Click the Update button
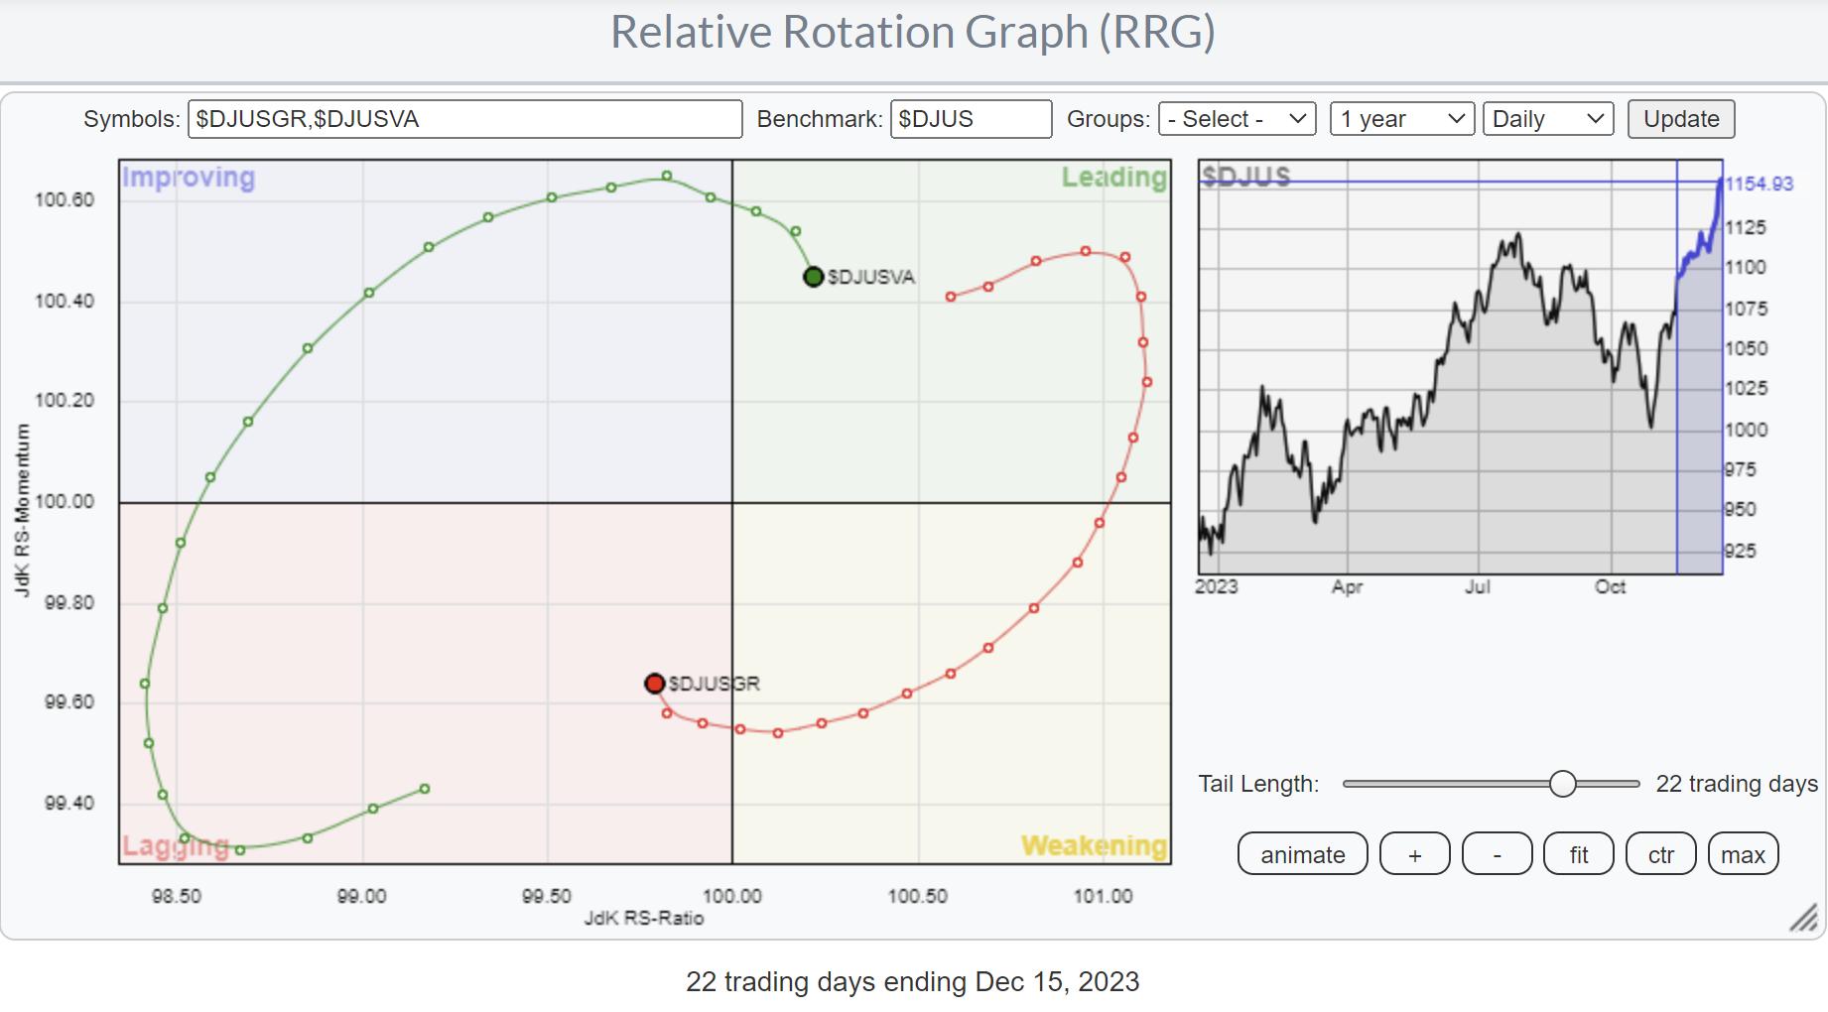1828x1012 pixels. coord(1680,119)
